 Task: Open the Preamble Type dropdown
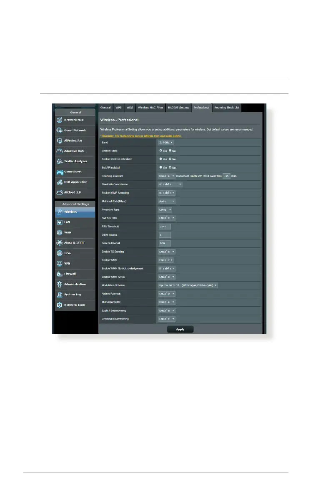click(x=165, y=210)
